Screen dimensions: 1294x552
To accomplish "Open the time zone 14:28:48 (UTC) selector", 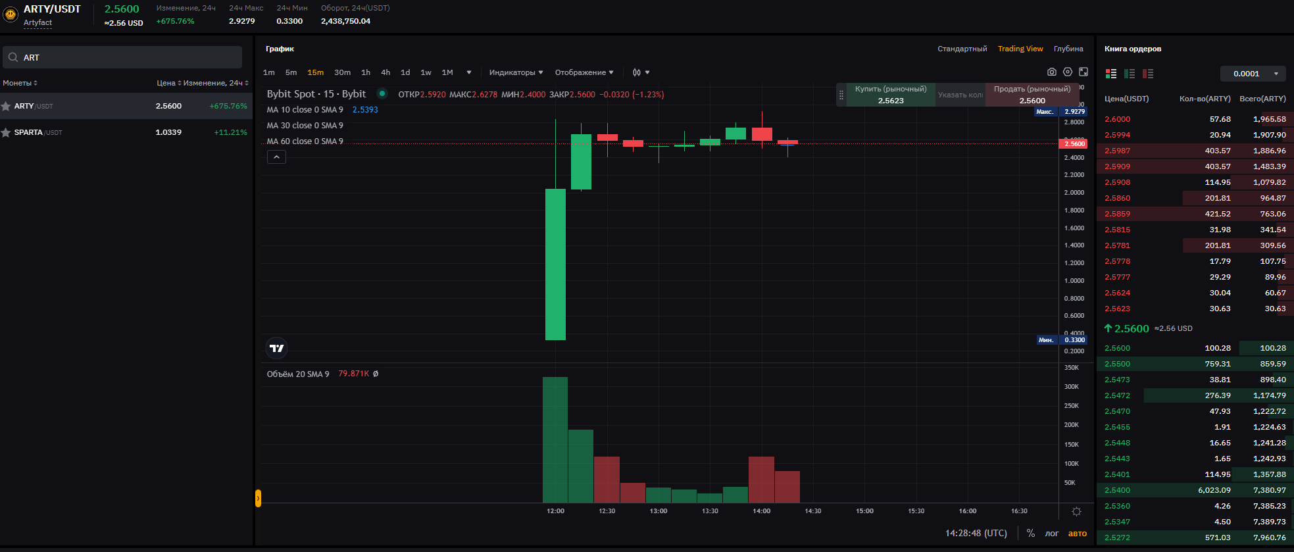I will tap(976, 533).
